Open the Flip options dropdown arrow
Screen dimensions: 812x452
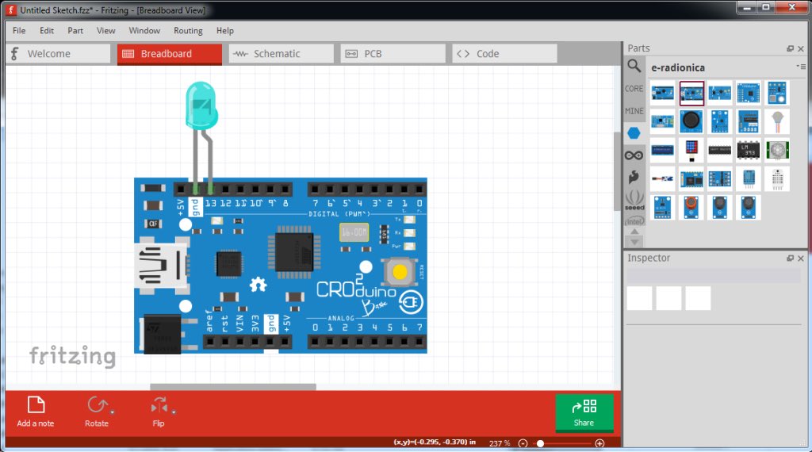pos(174,412)
